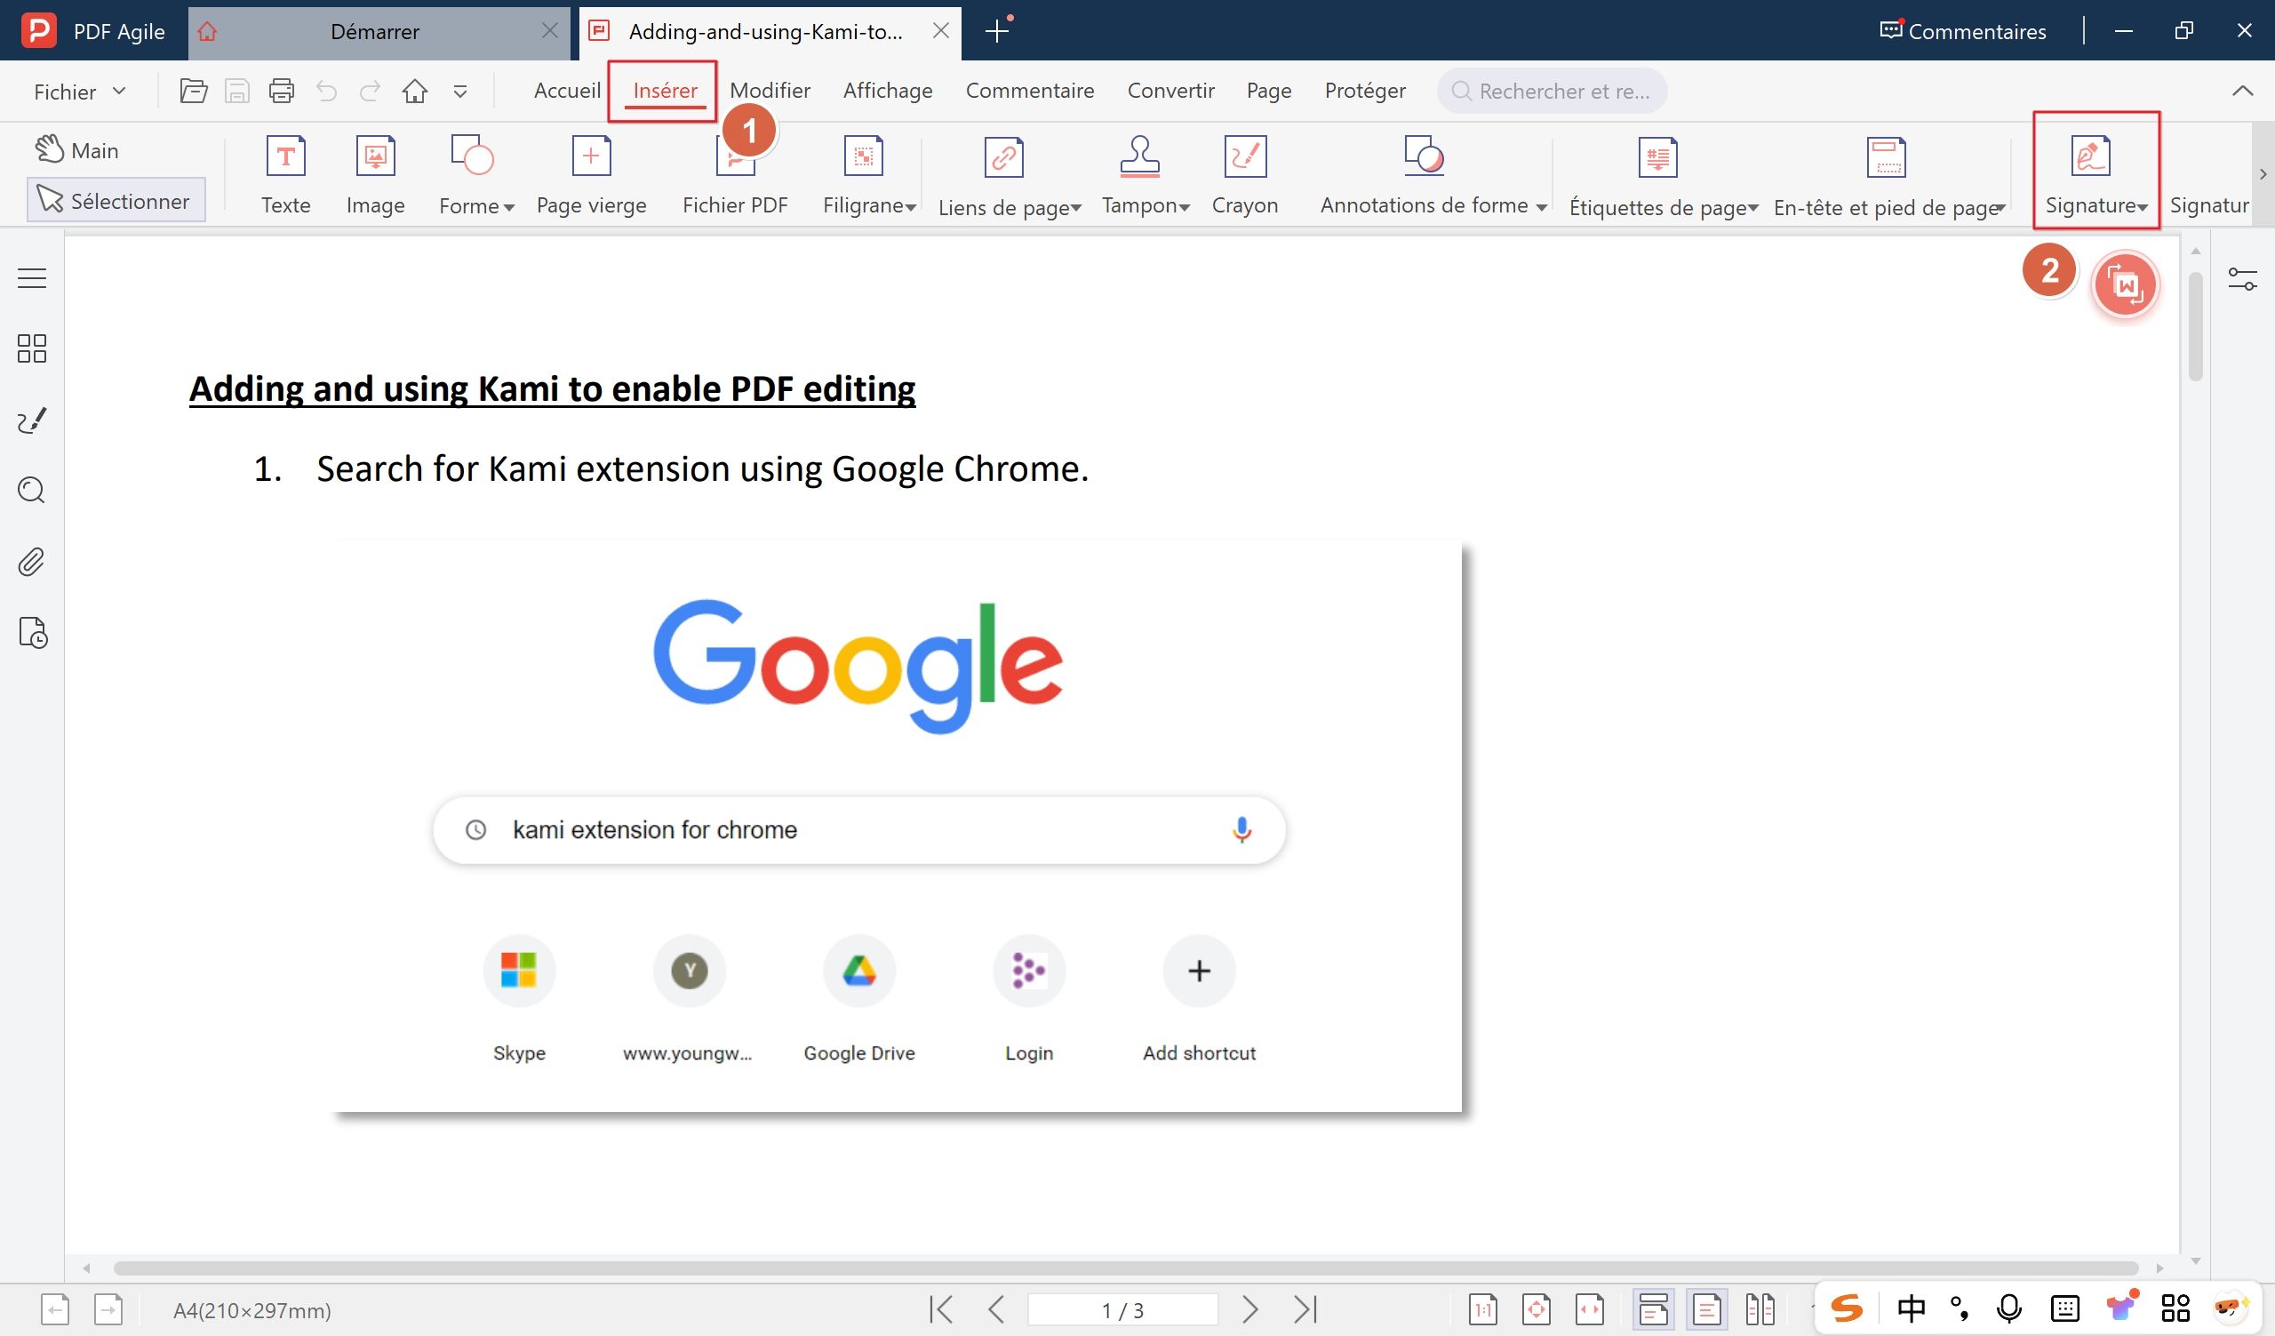Print document with printer icon
2275x1336 pixels.
pos(282,92)
